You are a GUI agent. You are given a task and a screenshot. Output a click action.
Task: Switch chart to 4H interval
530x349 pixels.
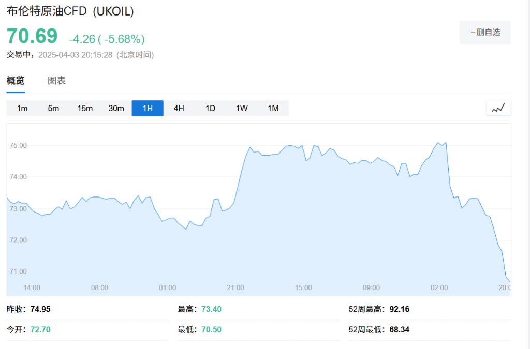179,109
